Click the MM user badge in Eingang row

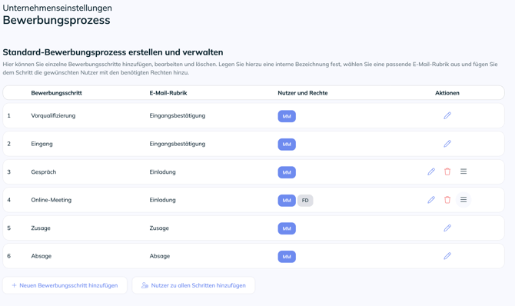[x=287, y=145]
